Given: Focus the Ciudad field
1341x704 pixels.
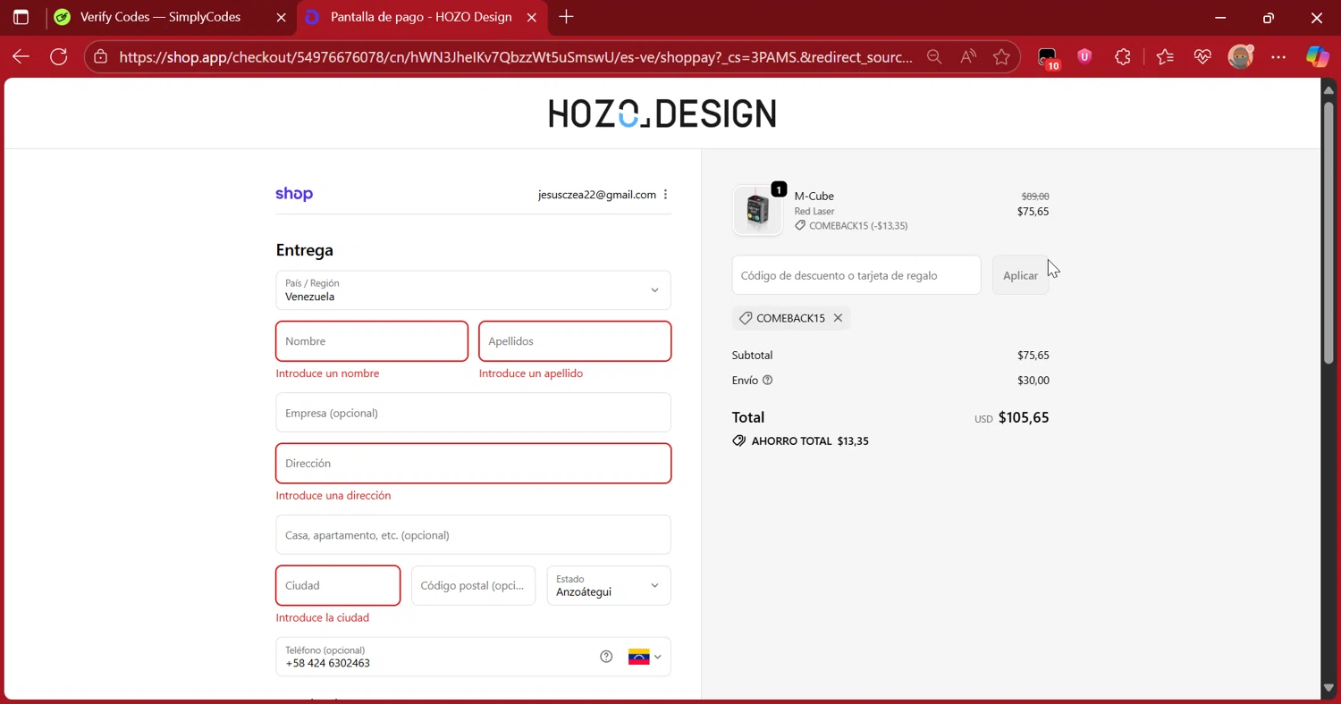Looking at the screenshot, I should pyautogui.click(x=338, y=586).
